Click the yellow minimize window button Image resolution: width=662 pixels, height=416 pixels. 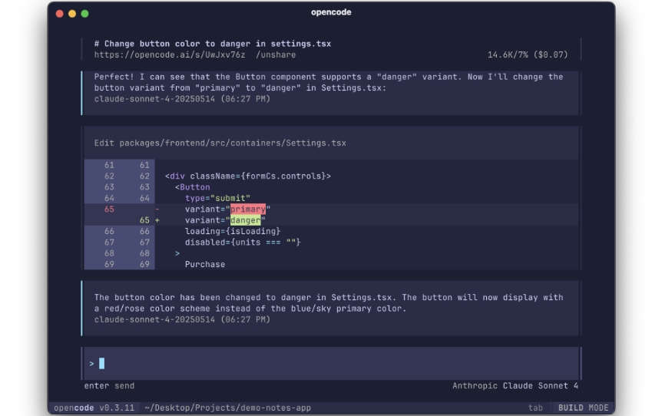pyautogui.click(x=72, y=14)
